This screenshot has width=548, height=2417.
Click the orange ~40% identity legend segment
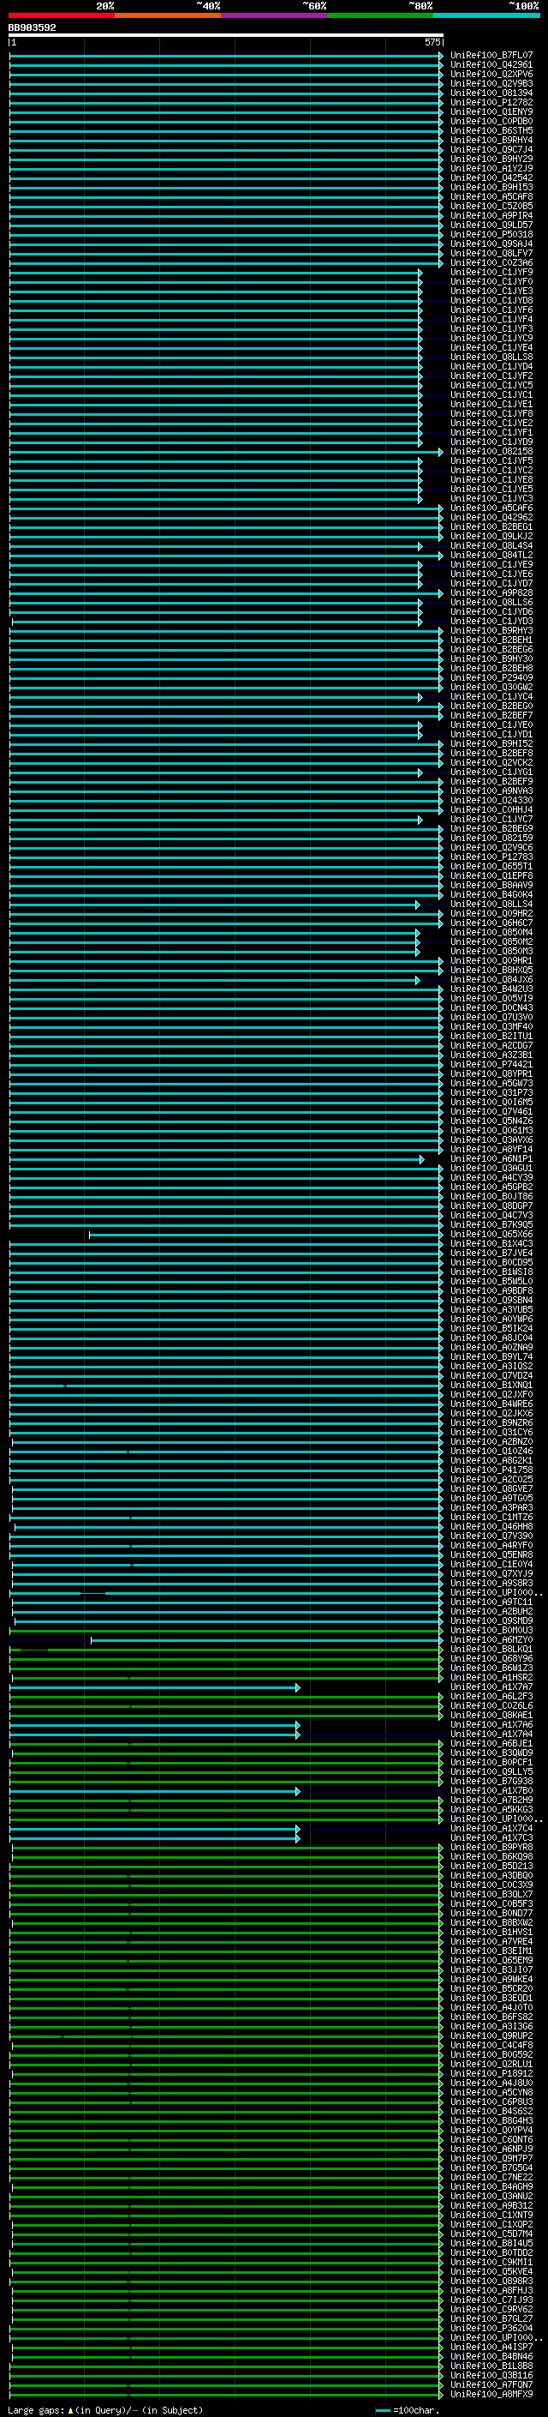pyautogui.click(x=168, y=15)
